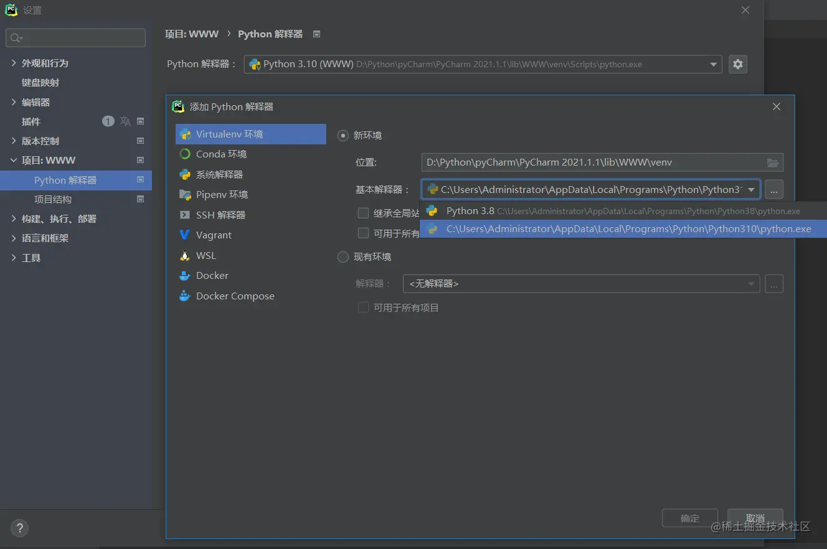Toggle 可用于所有项目 checkbox under existing environment
This screenshot has height=549, width=827.
tap(363, 307)
